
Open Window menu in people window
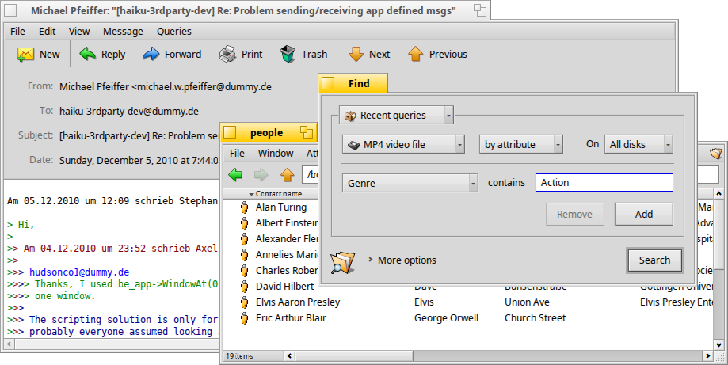point(276,153)
